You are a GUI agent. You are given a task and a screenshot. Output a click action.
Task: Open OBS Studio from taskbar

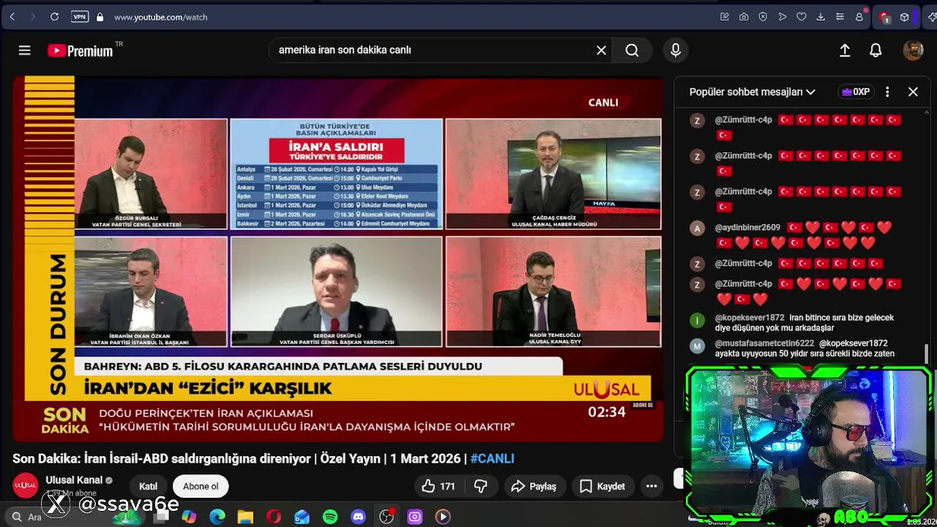click(387, 517)
